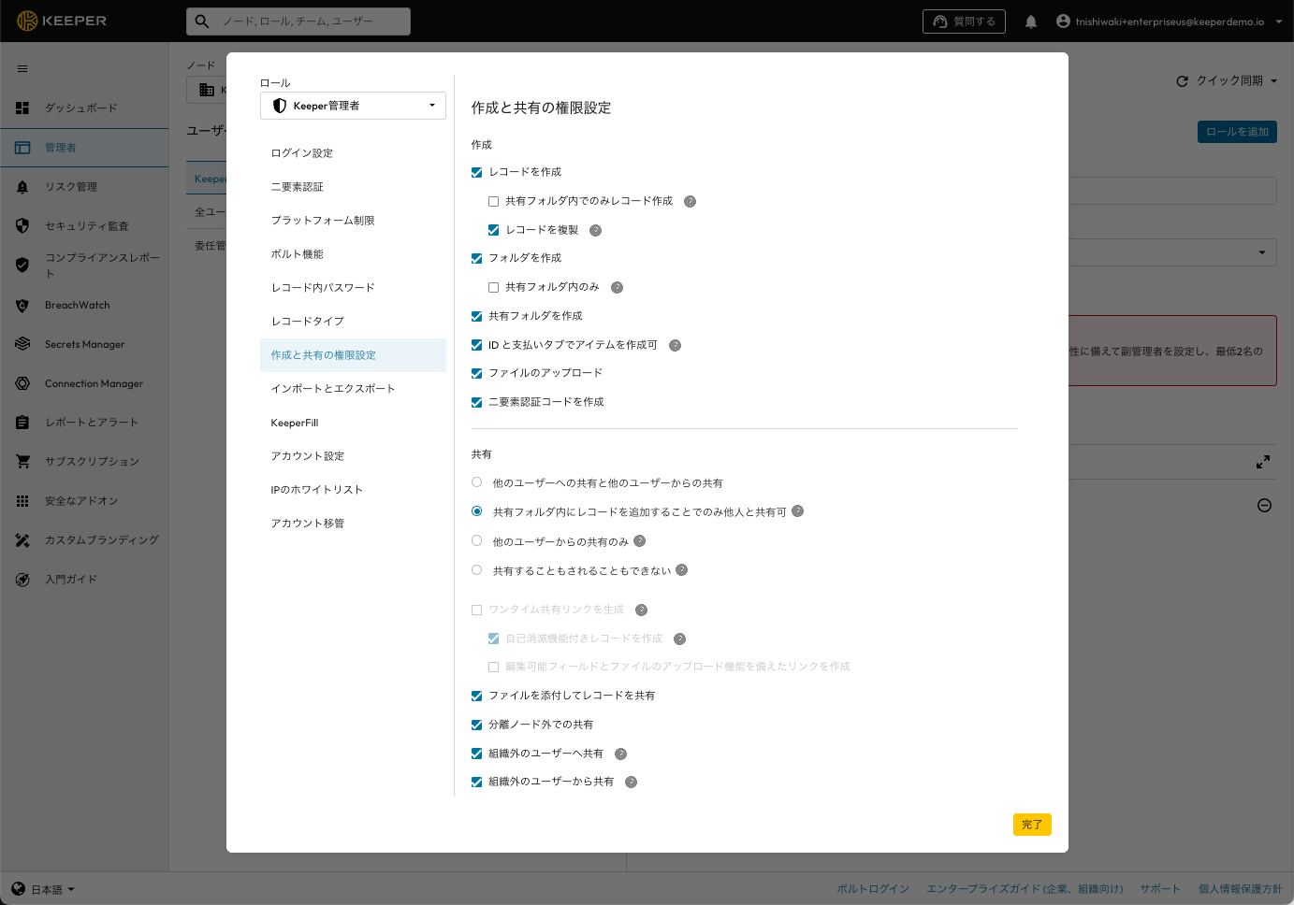Image resolution: width=1294 pixels, height=905 pixels.
Task: Open the Keeper管理者 role dropdown
Action: click(353, 106)
